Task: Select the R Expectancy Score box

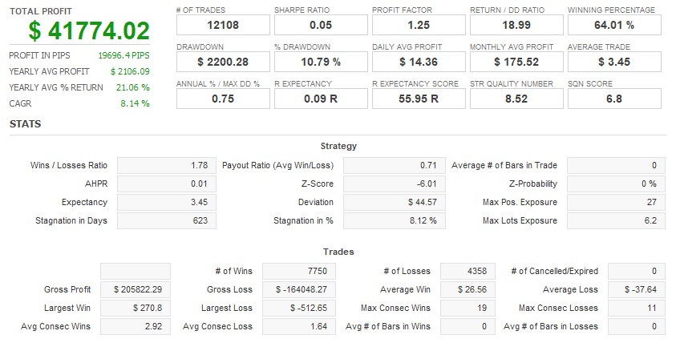Action: (419, 99)
